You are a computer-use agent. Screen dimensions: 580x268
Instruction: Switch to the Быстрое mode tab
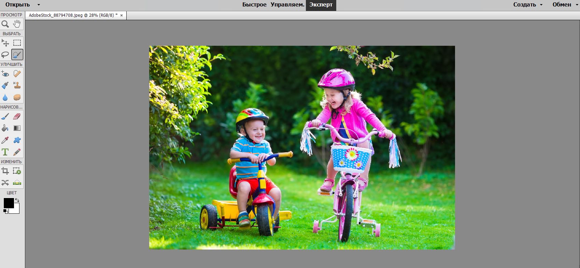(x=254, y=5)
